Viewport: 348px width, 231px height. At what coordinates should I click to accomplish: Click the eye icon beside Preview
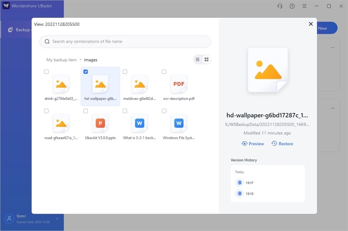point(244,144)
